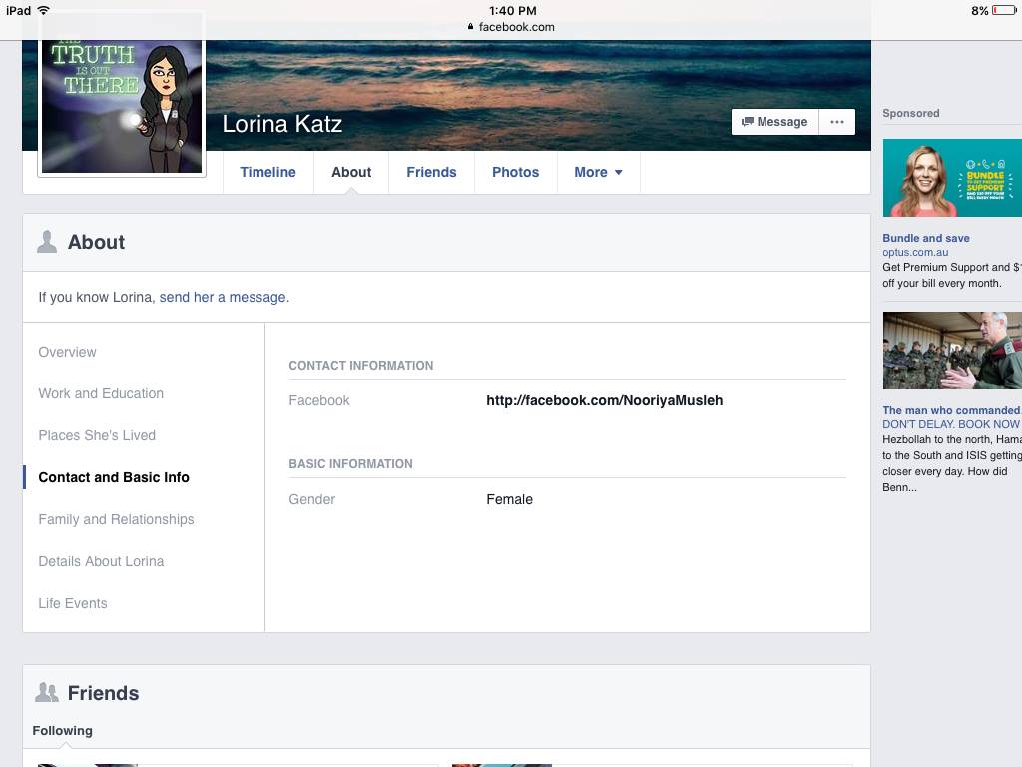Open the soldiers ad image
1022x767 pixels.
[x=952, y=351]
